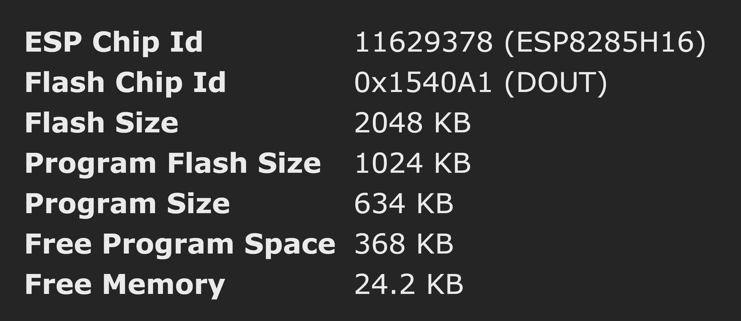Viewport: 741px width, 321px height.
Task: Click the Flash Size label
Action: tap(101, 123)
